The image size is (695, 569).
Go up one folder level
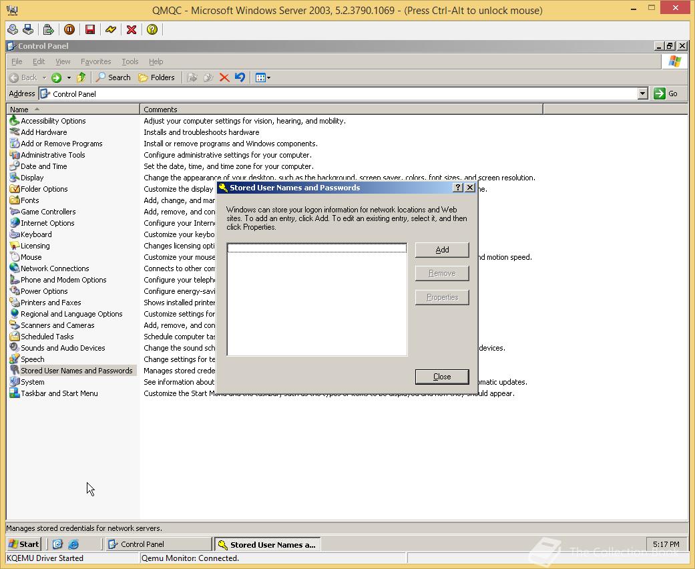pyautogui.click(x=81, y=77)
